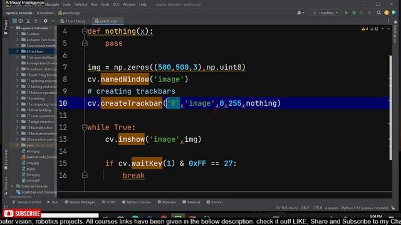Click the editor vertical scrollbar

390,107
